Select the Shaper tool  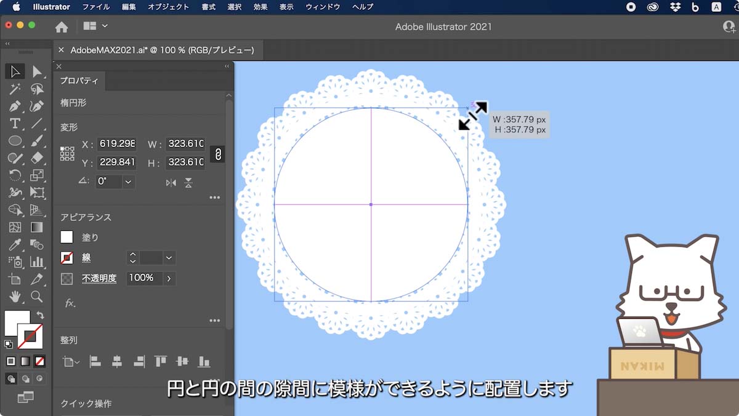click(15, 158)
